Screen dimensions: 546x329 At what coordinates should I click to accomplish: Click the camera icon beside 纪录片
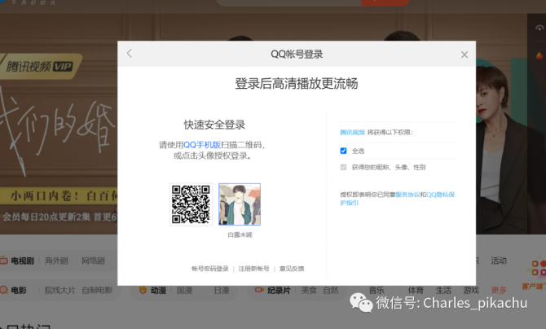click(259, 290)
